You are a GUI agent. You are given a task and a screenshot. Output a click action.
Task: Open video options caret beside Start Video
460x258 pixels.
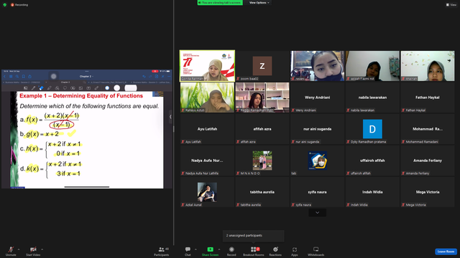[42, 249]
